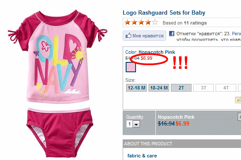Click the thumbs-up Like icon
The width and height of the screenshot is (241, 160).
(x=129, y=36)
